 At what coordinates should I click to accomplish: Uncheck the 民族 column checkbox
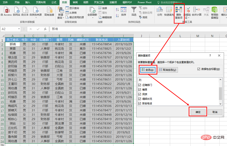140,94
